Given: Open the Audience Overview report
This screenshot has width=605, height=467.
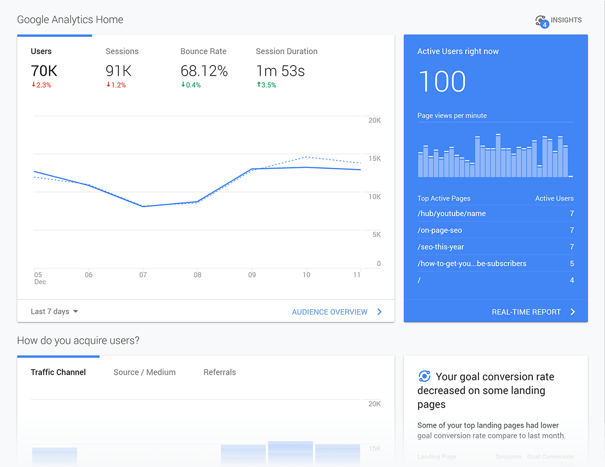Looking at the screenshot, I should (330, 311).
